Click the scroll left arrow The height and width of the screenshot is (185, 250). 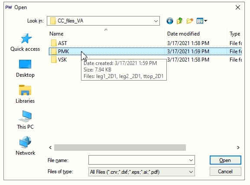click(x=50, y=147)
